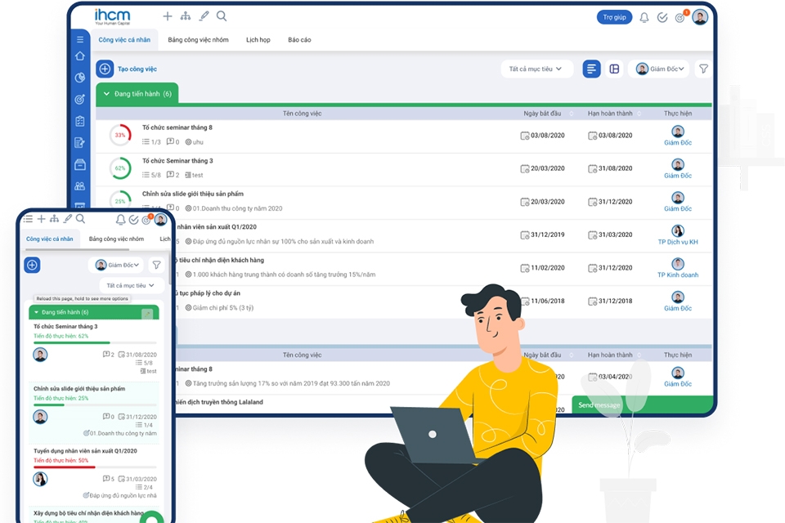
Task: Toggle the sidebar hamburger menu icon
Action: pos(78,38)
